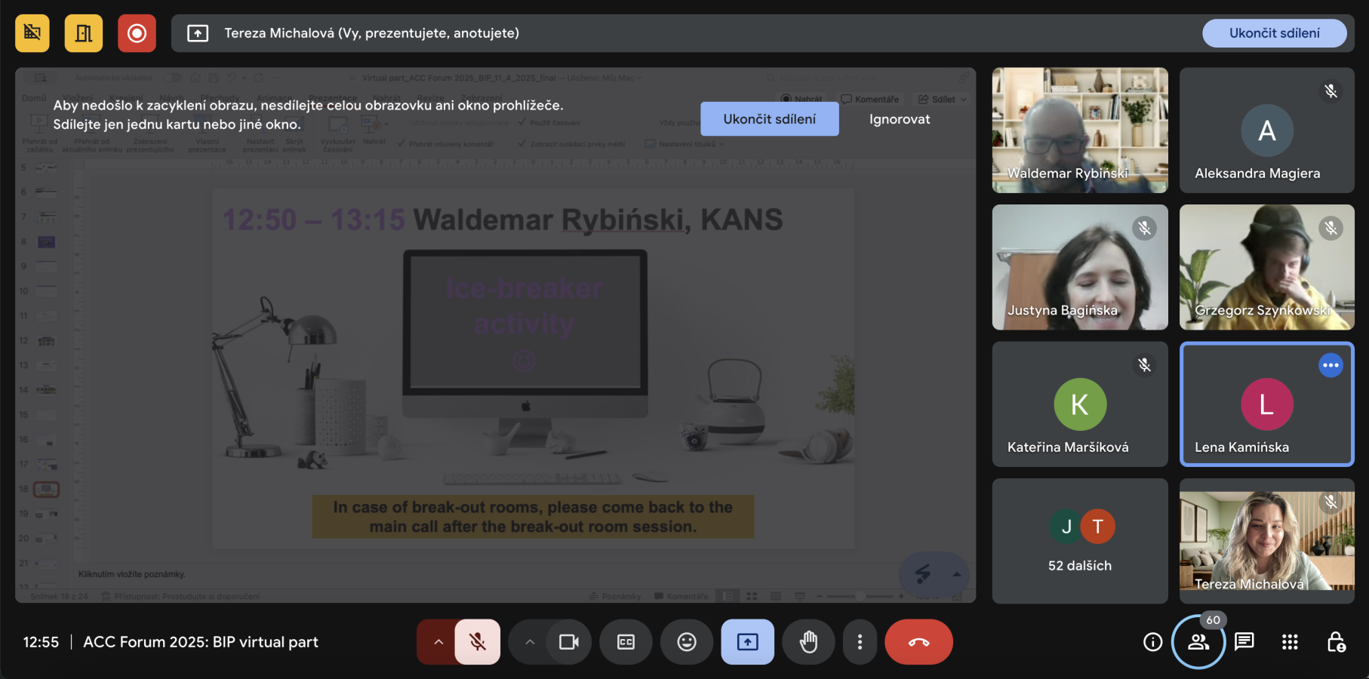Raise your hand with the hand icon
Image resolution: width=1369 pixels, height=679 pixels.
pos(808,642)
